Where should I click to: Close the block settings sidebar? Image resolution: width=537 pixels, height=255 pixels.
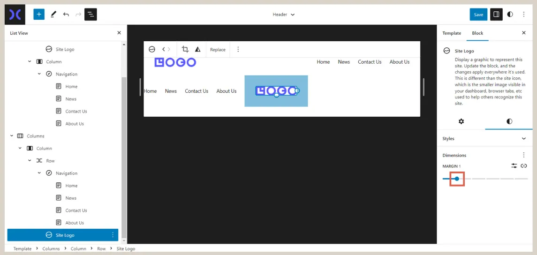[524, 33]
